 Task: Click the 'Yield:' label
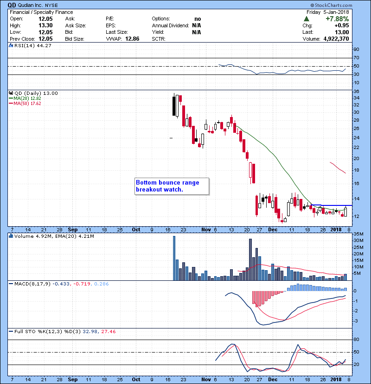click(x=158, y=32)
